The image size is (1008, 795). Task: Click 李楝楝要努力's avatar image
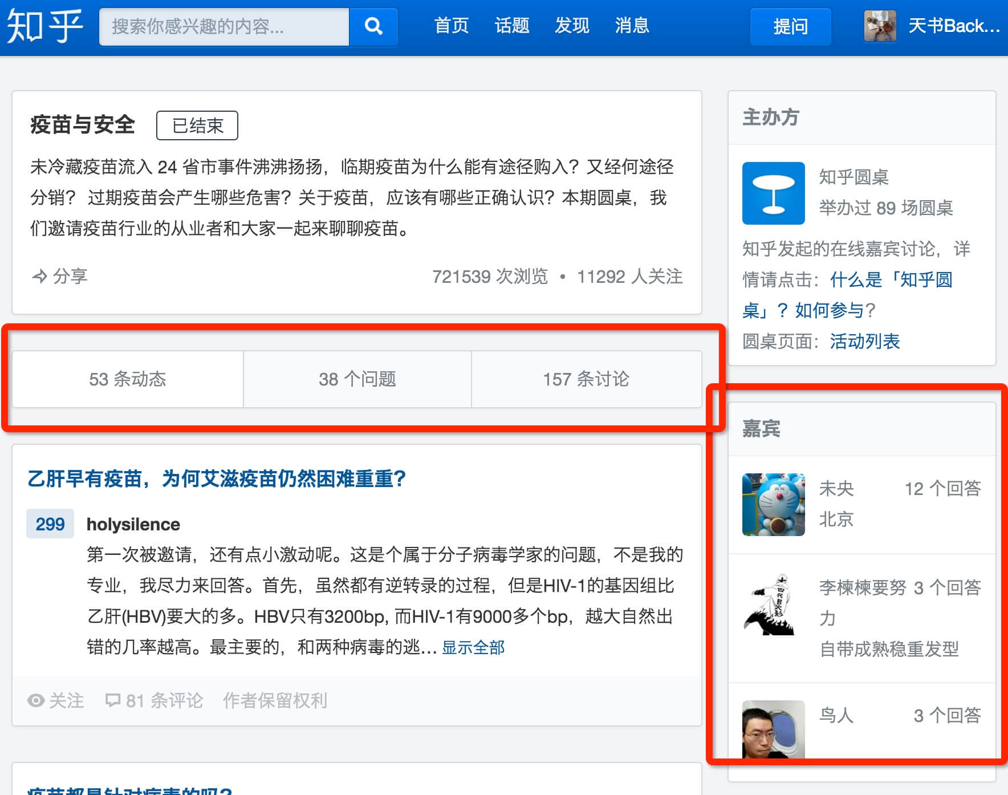(x=773, y=605)
